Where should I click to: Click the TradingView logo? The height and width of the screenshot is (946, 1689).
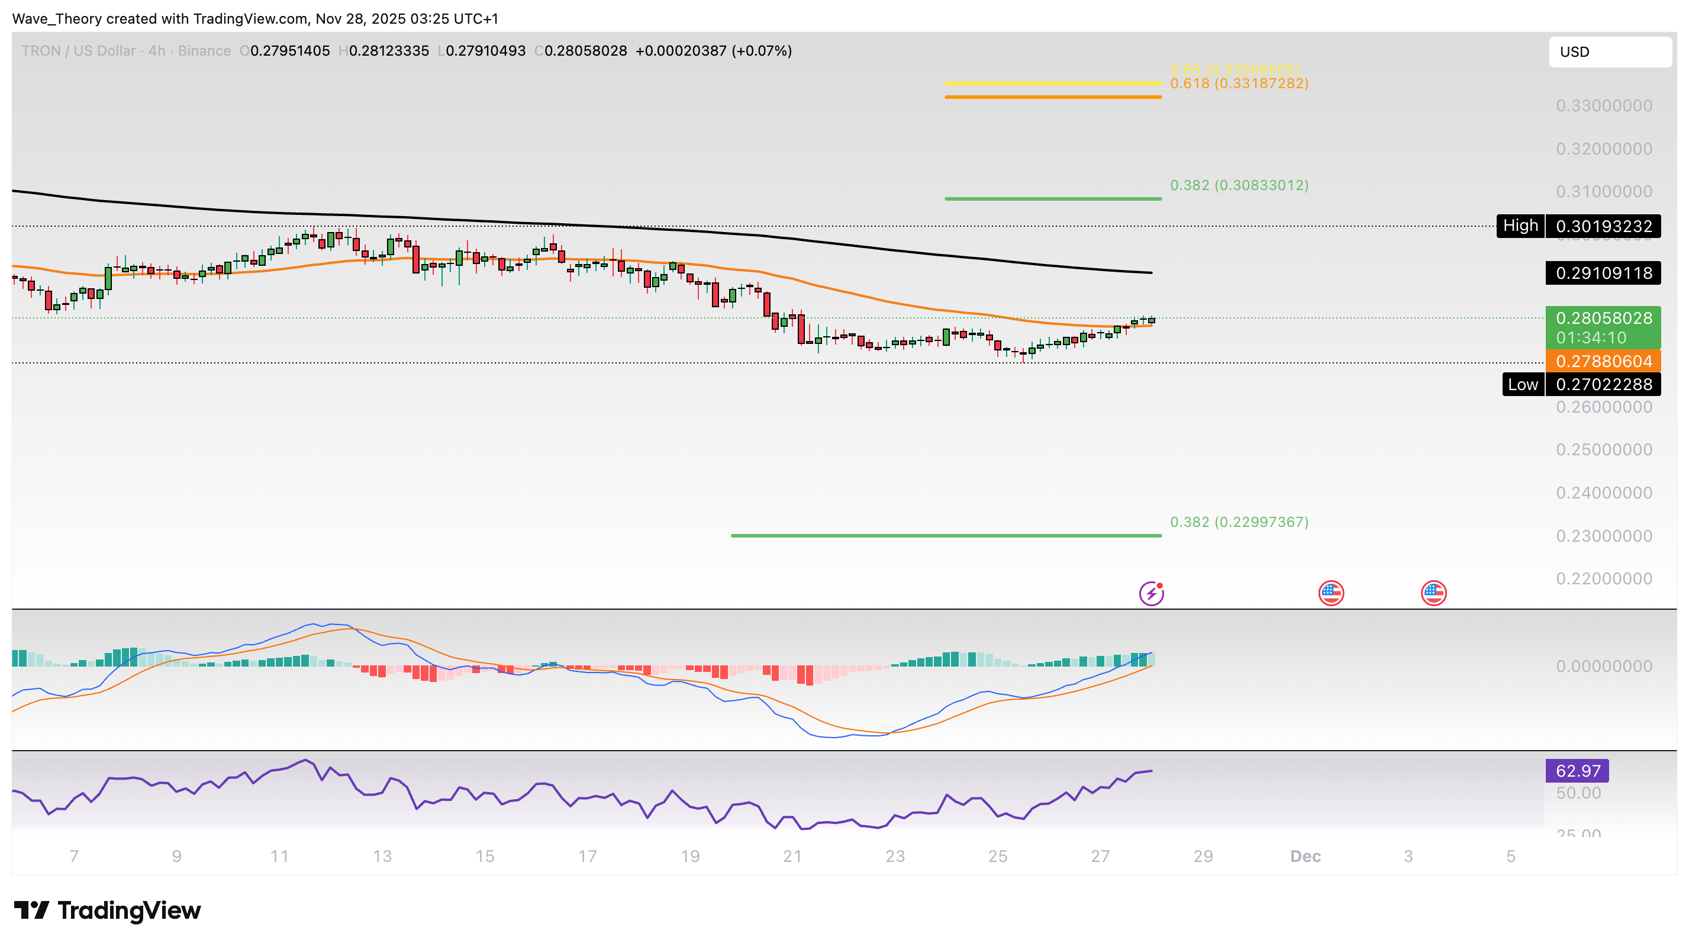(108, 910)
